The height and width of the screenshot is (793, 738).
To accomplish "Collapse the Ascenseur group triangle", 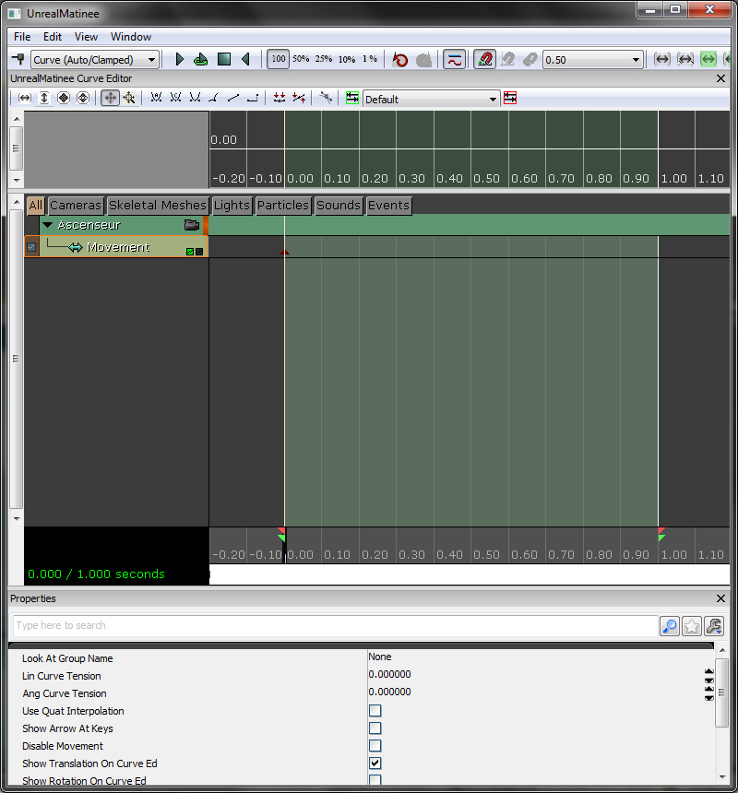I will tap(48, 225).
